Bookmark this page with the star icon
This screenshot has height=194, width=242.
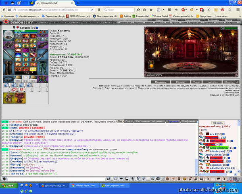tap(138, 10)
